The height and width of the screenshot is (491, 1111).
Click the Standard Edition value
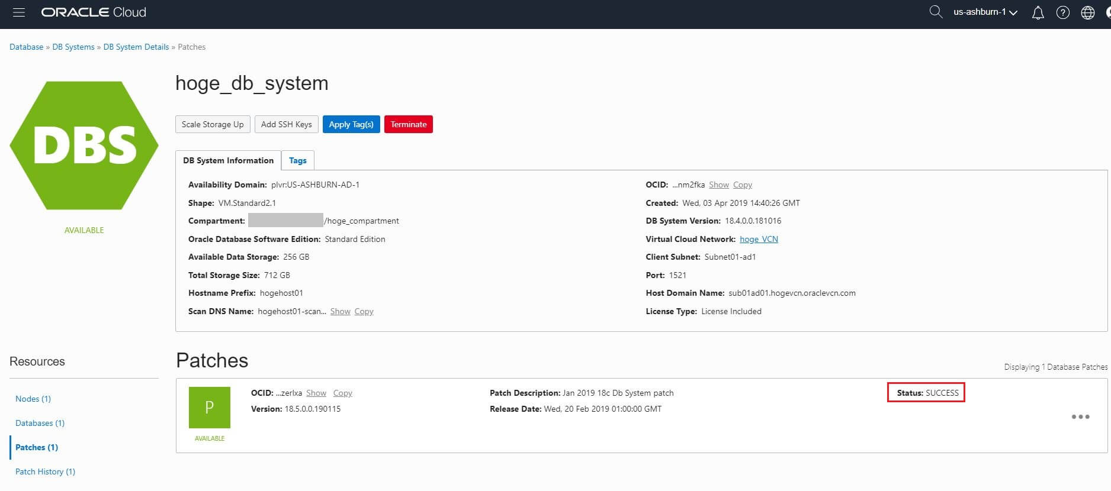355,239
